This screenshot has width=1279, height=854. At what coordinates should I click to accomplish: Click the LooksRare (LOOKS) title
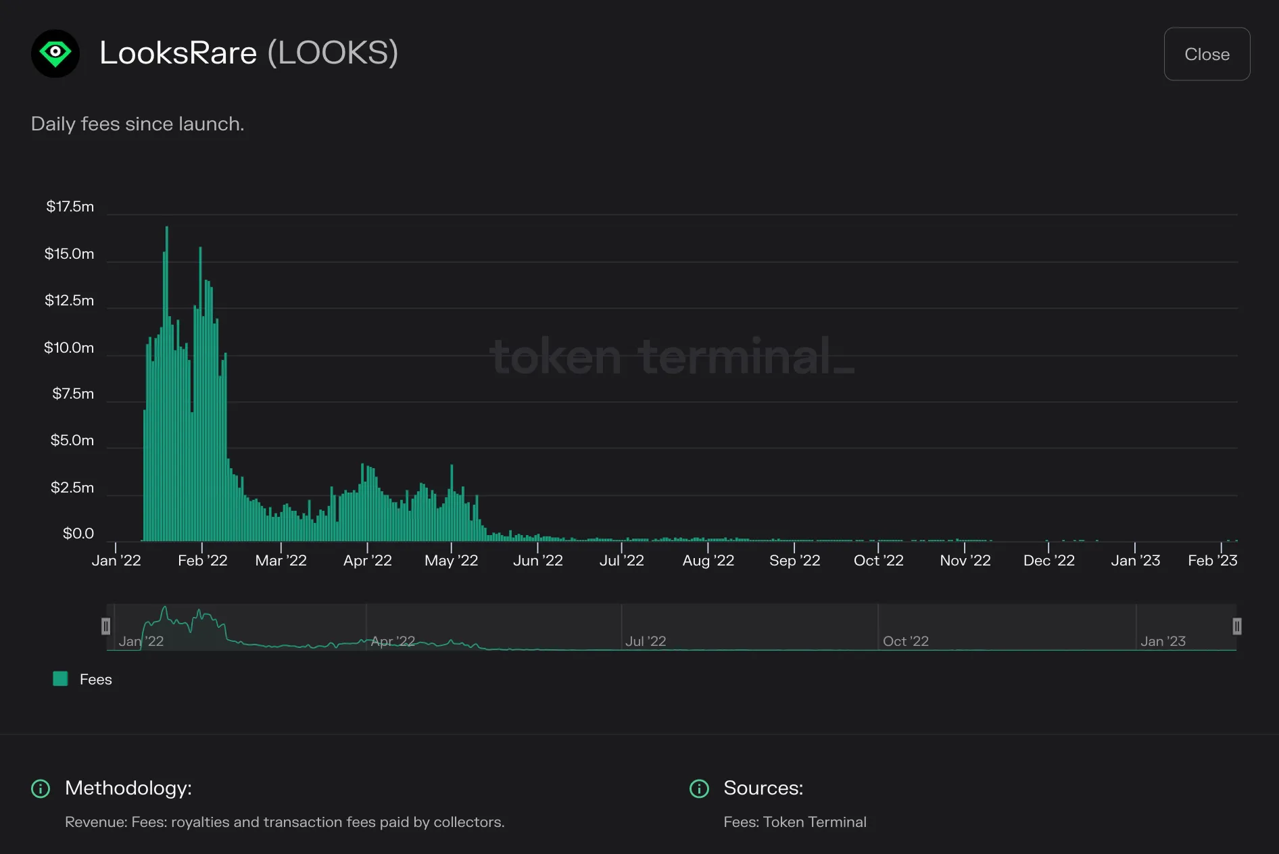pyautogui.click(x=249, y=53)
